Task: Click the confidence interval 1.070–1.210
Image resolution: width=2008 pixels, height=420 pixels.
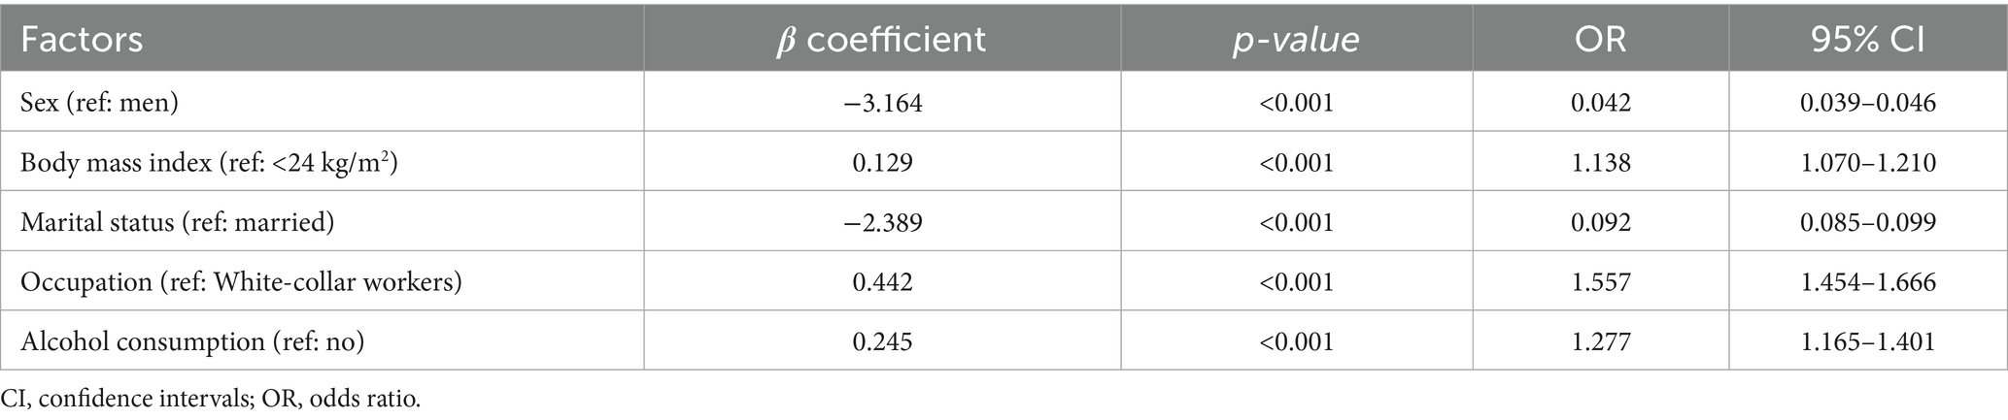Action: (x=1867, y=162)
